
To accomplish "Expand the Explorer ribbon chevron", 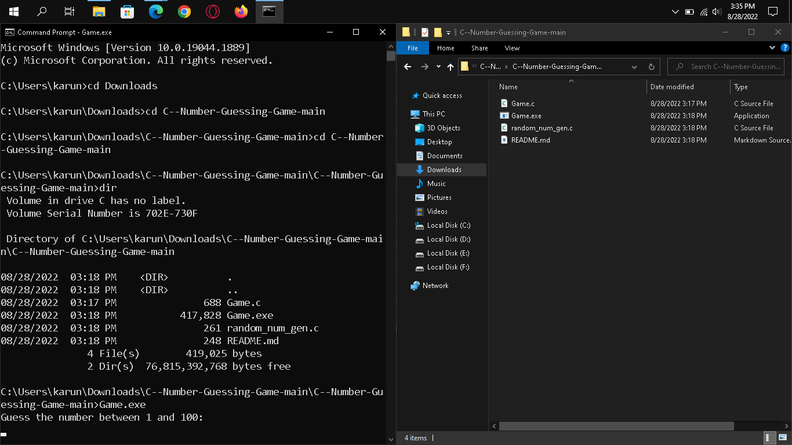I will point(773,48).
